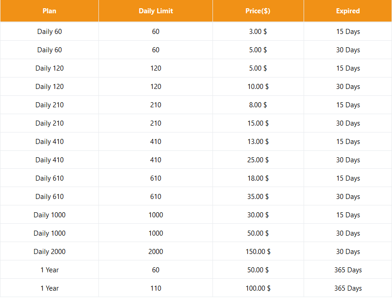This screenshot has height=298, width=392.
Task: Click 5.00 $ in the Daily 120 row
Action: [x=258, y=68]
